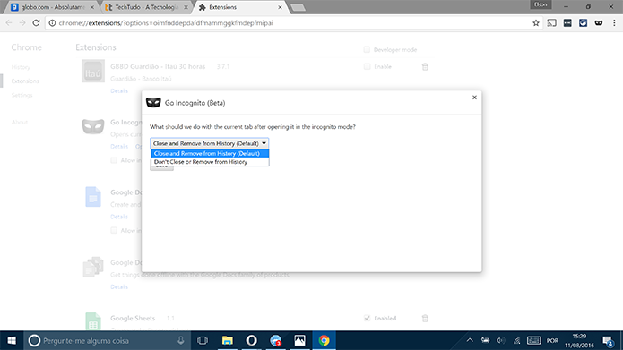Image resolution: width=623 pixels, height=350 pixels.
Task: Reload the page with the refresh icon
Action: pos(36,23)
